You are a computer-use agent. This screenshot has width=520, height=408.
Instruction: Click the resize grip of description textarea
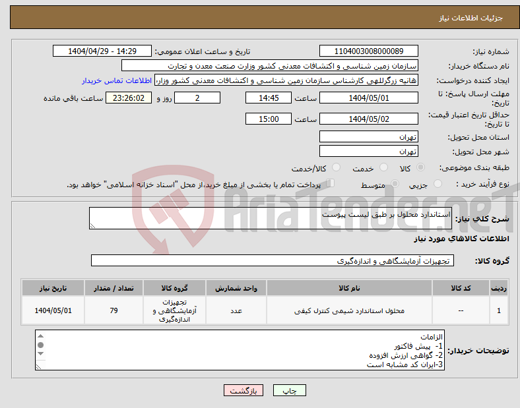click(x=92, y=226)
